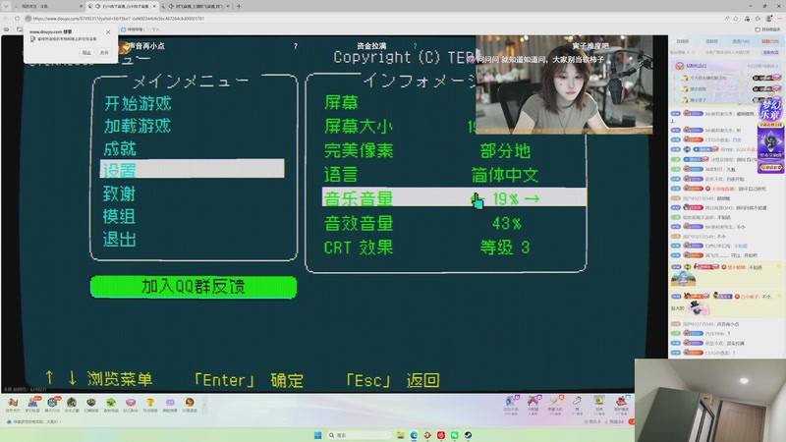Screen dimensions: 786x442
Task: Click the purple button beside fan level
Action: pyautogui.click(x=770, y=52)
